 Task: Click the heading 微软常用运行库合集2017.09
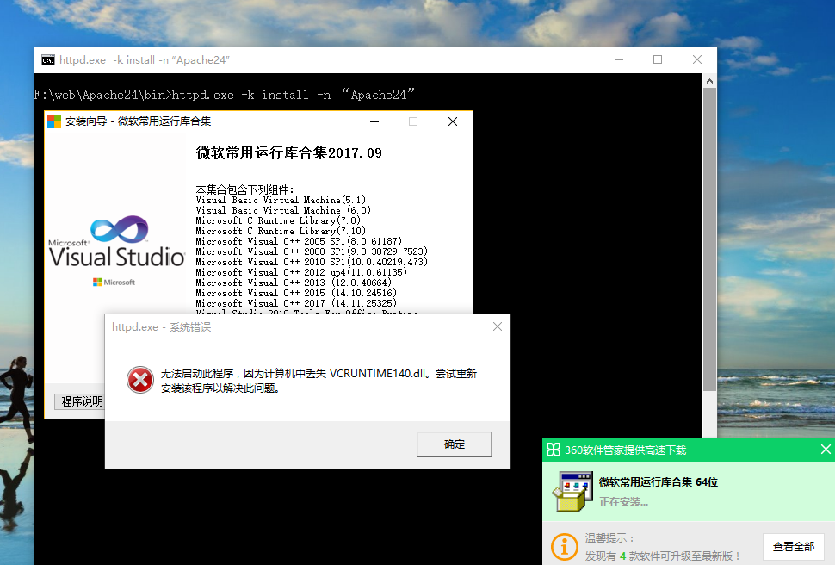[x=288, y=153]
